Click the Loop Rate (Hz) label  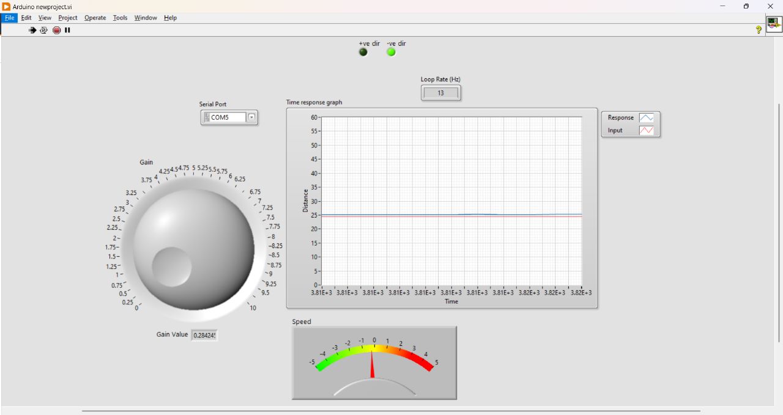click(x=440, y=79)
